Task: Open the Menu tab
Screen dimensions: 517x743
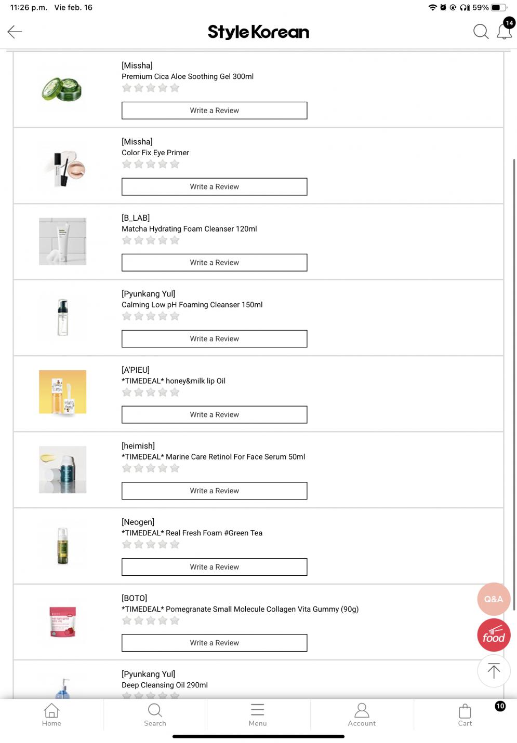Action: pos(258,714)
